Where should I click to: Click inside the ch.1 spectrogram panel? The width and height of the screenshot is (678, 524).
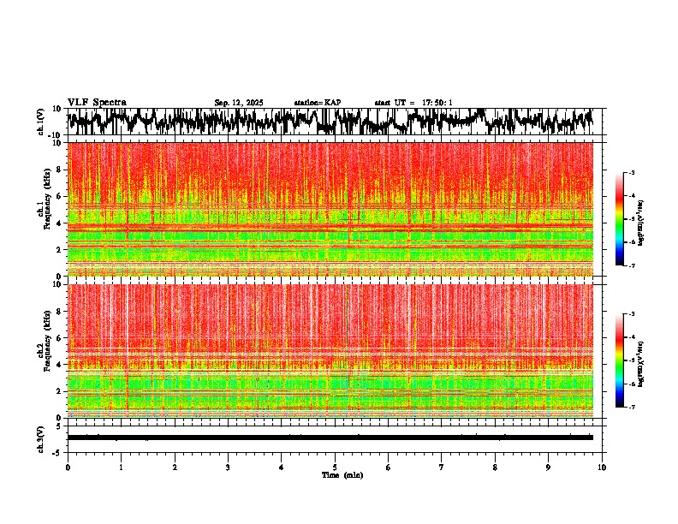tap(330, 209)
